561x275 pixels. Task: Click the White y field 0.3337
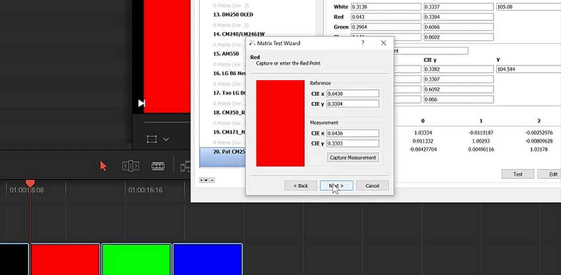(x=459, y=7)
